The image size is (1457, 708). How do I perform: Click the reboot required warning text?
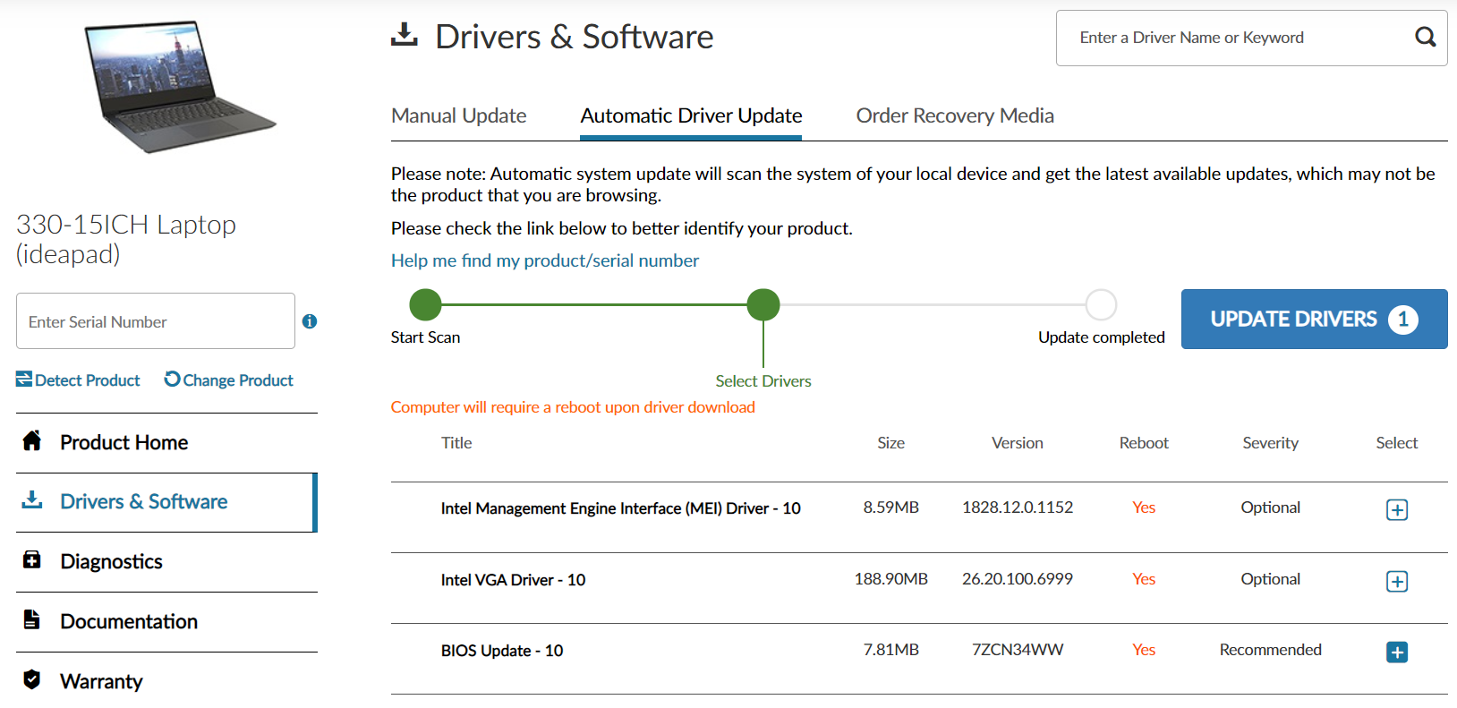(x=573, y=407)
